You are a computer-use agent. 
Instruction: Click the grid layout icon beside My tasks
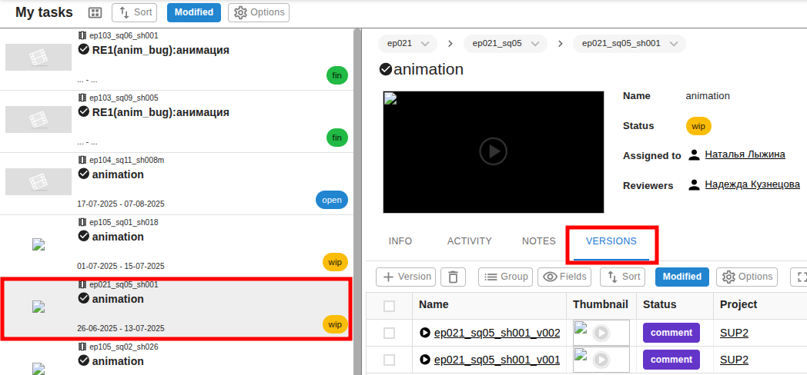pos(95,13)
